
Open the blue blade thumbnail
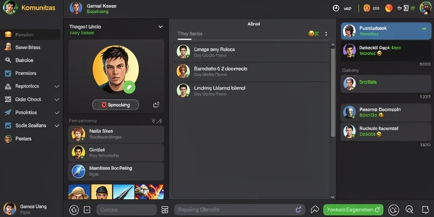(x=124, y=192)
